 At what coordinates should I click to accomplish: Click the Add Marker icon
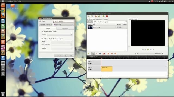point(108,53)
